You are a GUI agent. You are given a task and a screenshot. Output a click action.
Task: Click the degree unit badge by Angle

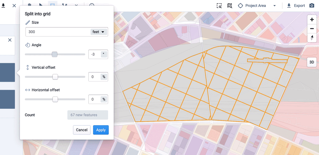104,54
